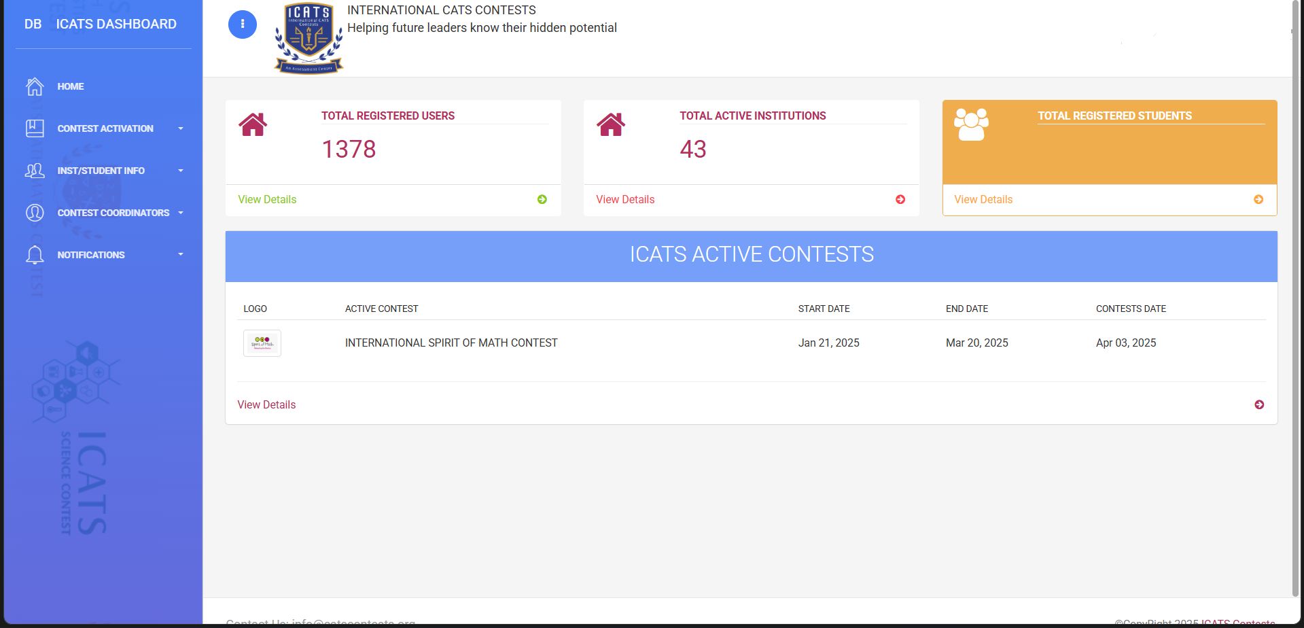This screenshot has height=628, width=1304.
Task: Open the HOME menu item
Action: coord(71,86)
